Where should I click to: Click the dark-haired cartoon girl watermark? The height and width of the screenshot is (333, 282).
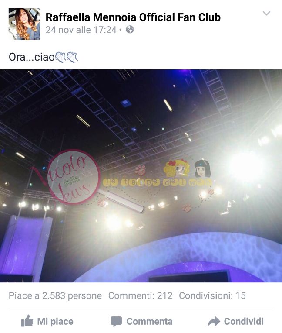point(202,168)
